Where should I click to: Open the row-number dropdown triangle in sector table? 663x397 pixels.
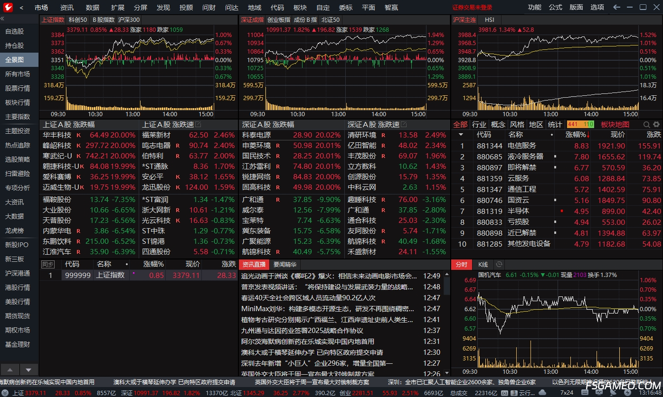point(460,135)
